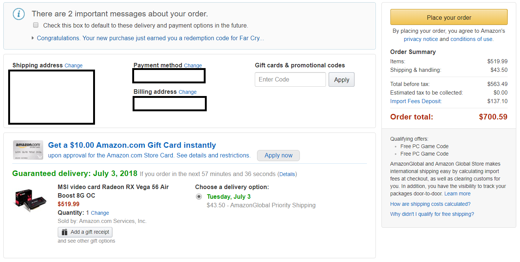Click the Import Fees Deposit link

point(416,101)
